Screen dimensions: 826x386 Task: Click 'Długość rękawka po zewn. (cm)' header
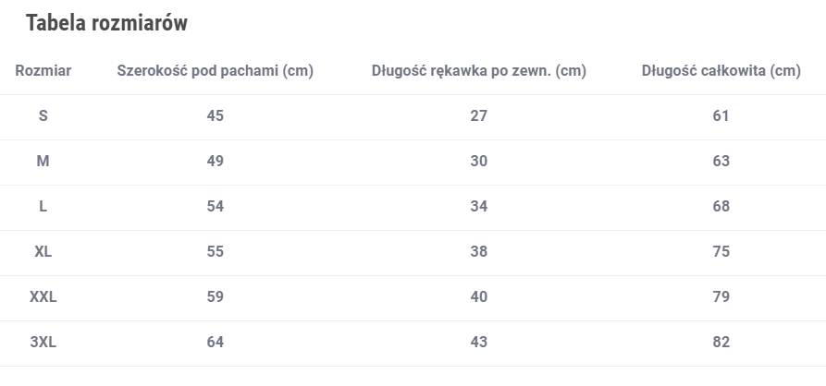click(478, 71)
